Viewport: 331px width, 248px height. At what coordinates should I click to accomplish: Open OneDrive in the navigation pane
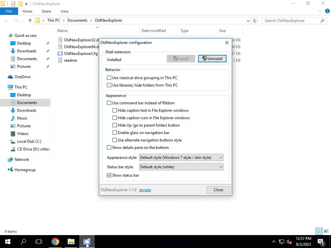click(22, 77)
